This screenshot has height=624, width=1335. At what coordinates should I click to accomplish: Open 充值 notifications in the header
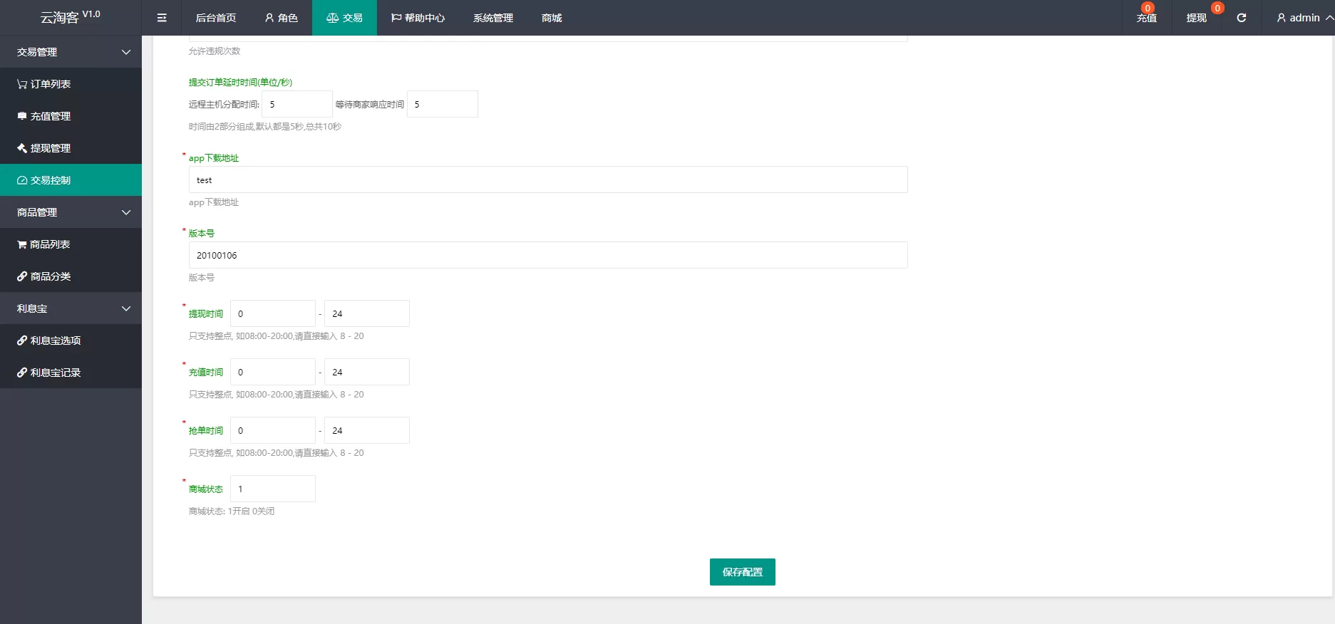[1146, 18]
